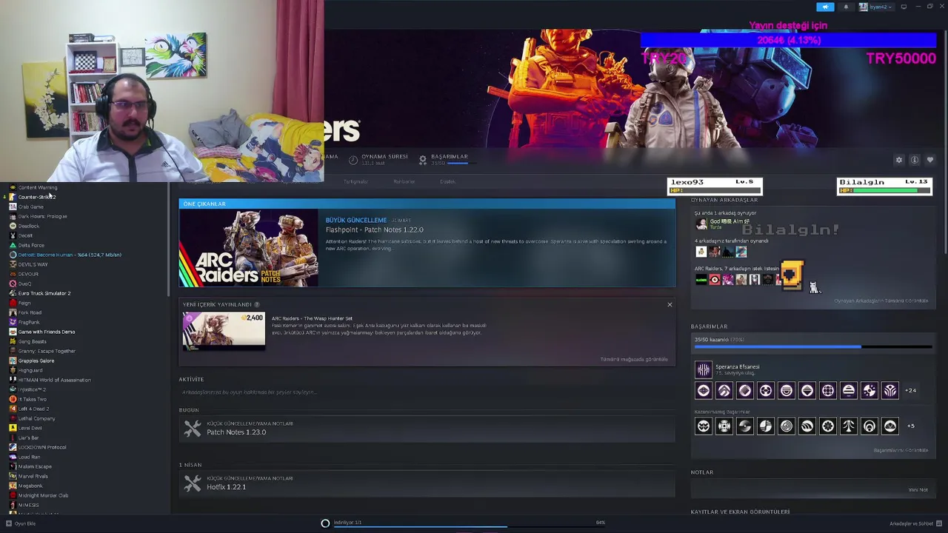
Task: Click ARC Raiders - The Wasp Hunter Set title
Action: coord(312,318)
